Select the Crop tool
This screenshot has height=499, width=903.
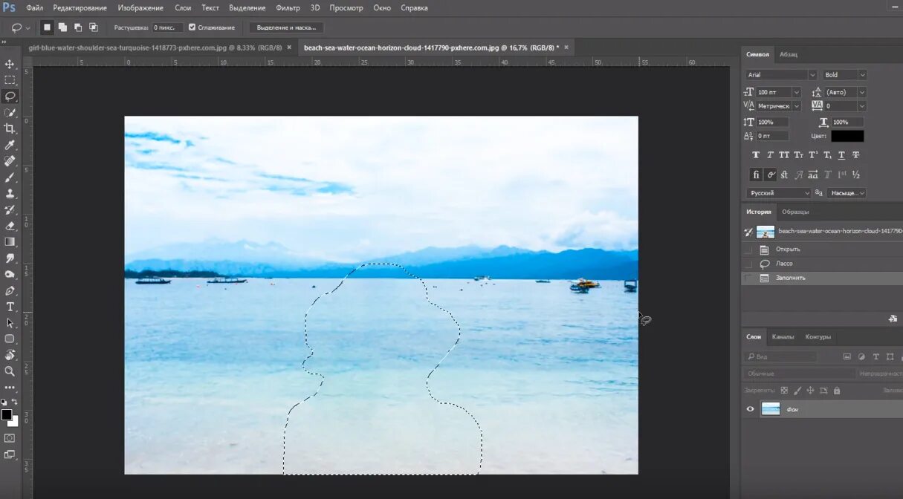[10, 128]
